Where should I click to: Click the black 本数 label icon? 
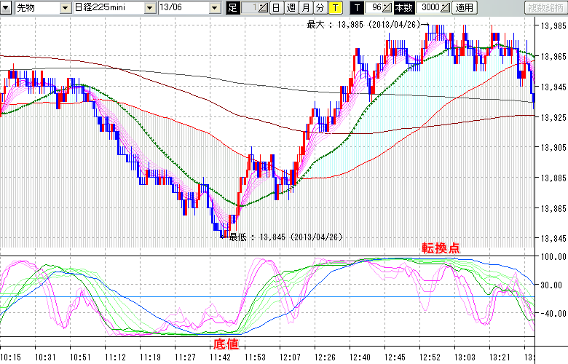tap(403, 8)
